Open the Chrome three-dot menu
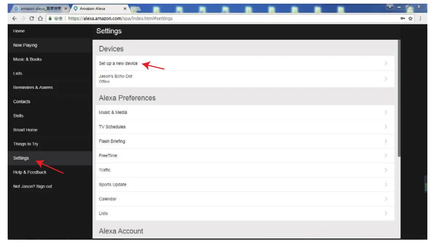431x243 pixels. tap(420, 18)
